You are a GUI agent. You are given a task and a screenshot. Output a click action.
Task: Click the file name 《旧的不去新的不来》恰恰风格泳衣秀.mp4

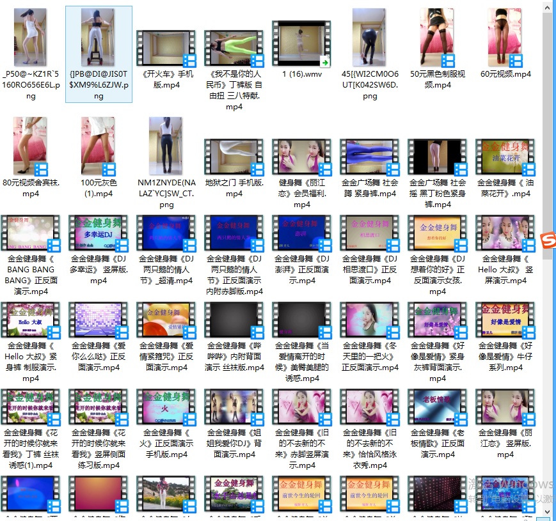click(369, 449)
